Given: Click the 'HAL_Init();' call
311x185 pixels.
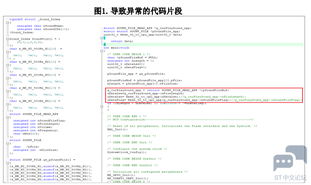Looking at the screenshot, I should point(118,130).
